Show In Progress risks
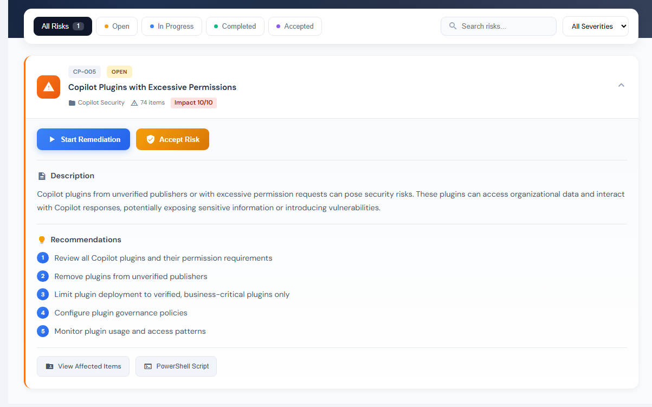The height and width of the screenshot is (407, 652). click(x=172, y=26)
